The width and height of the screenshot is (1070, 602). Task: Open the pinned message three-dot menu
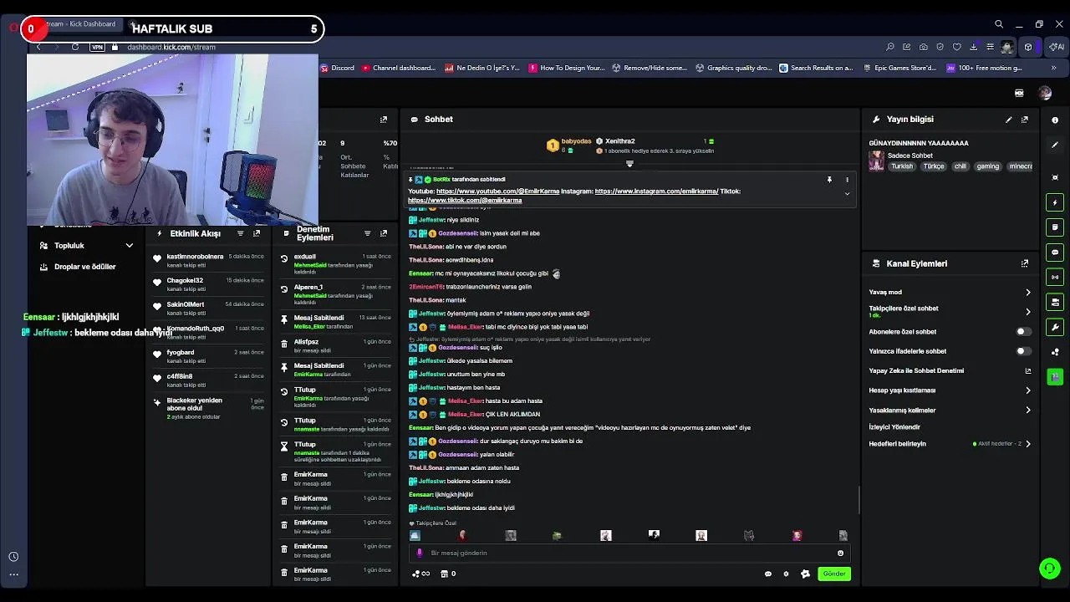tap(847, 180)
